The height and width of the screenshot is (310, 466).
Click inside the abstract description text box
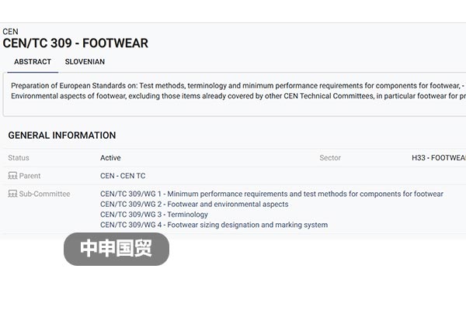click(235, 94)
